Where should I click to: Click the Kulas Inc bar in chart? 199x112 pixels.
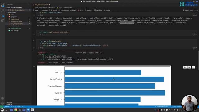click(115, 93)
